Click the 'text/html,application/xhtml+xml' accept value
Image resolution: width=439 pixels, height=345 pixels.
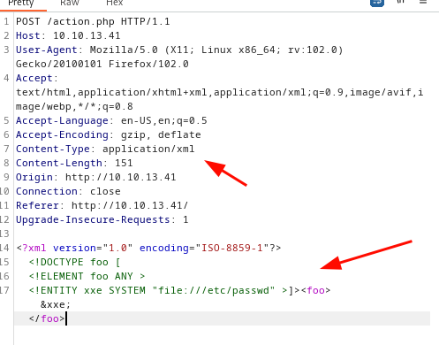coord(111,92)
